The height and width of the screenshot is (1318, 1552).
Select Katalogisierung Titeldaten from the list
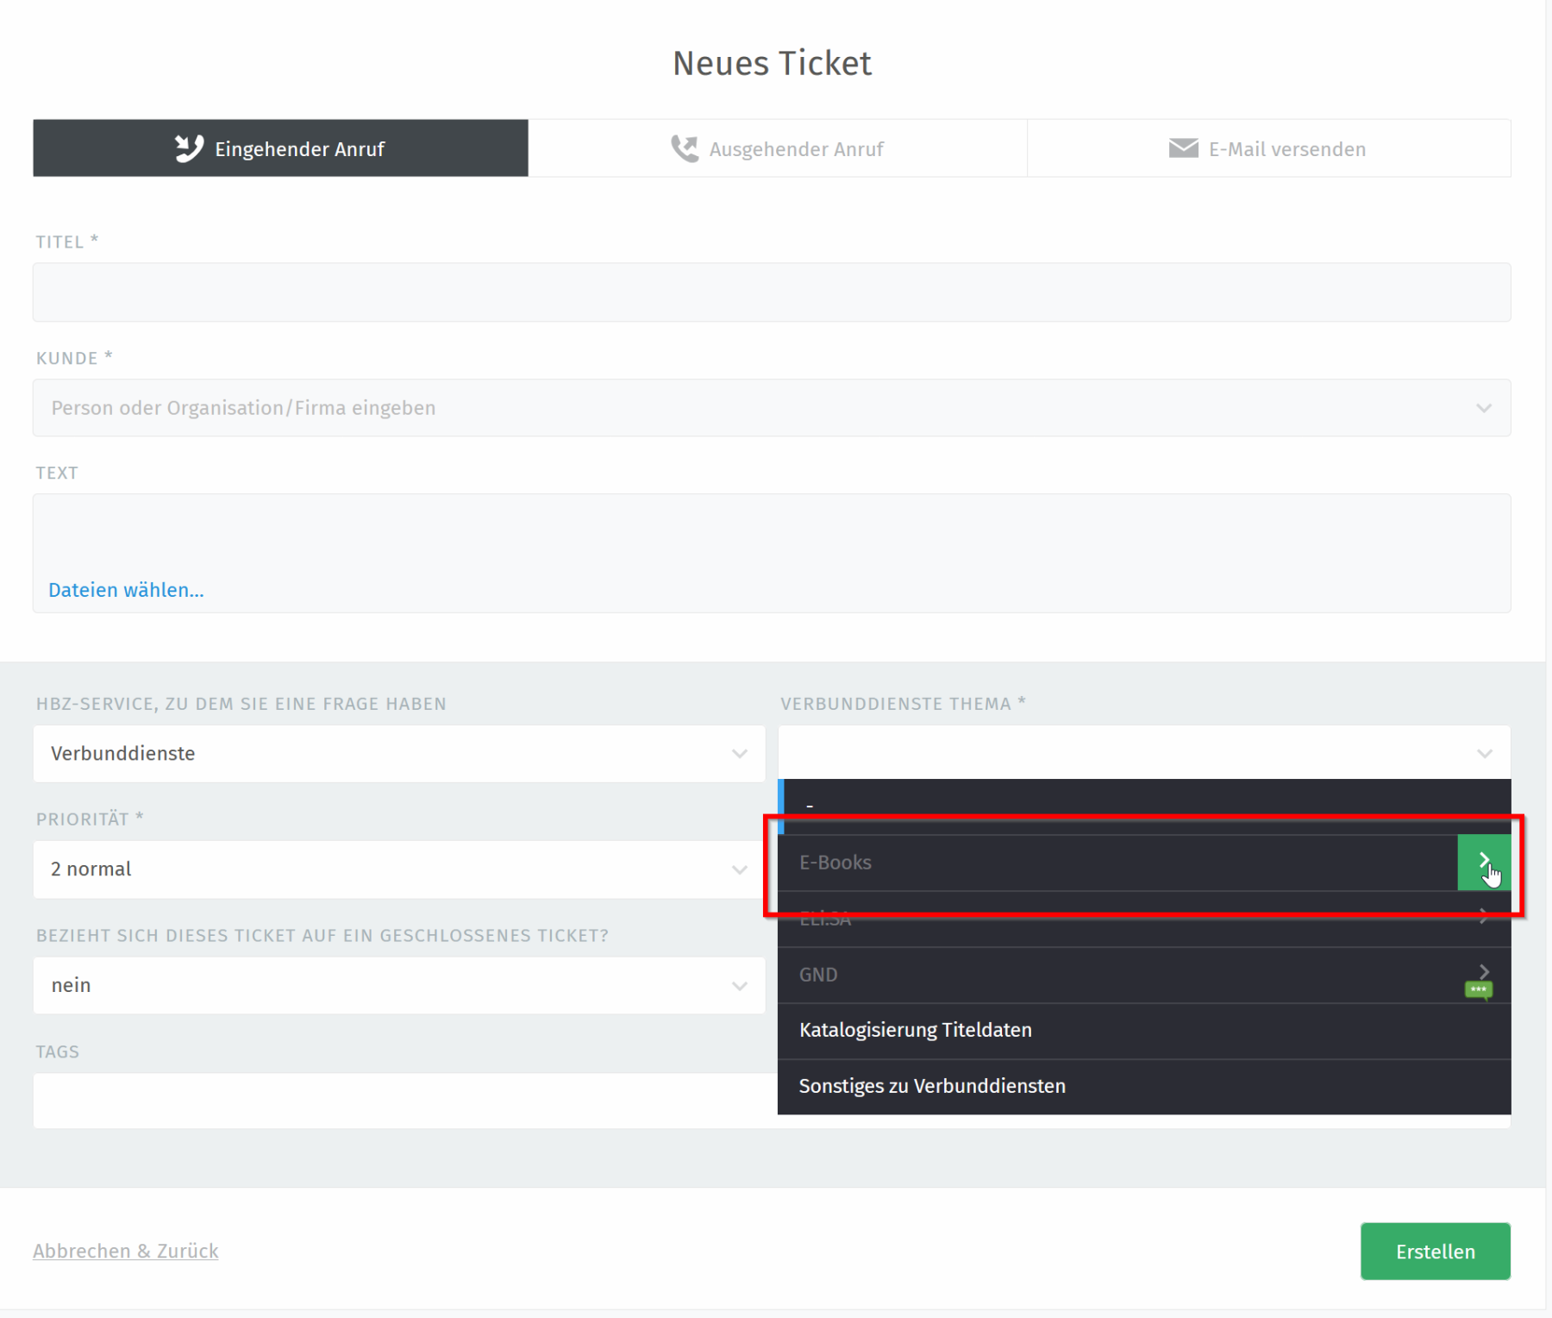(915, 1030)
